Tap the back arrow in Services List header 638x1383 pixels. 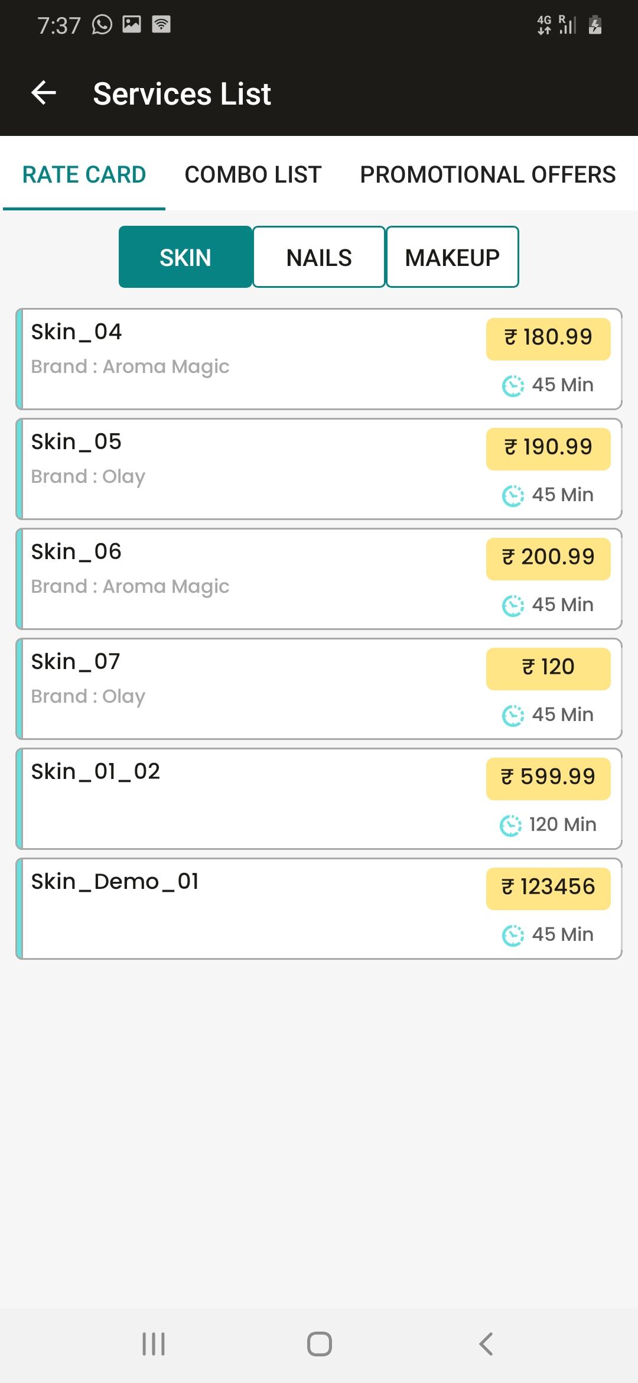coord(44,93)
